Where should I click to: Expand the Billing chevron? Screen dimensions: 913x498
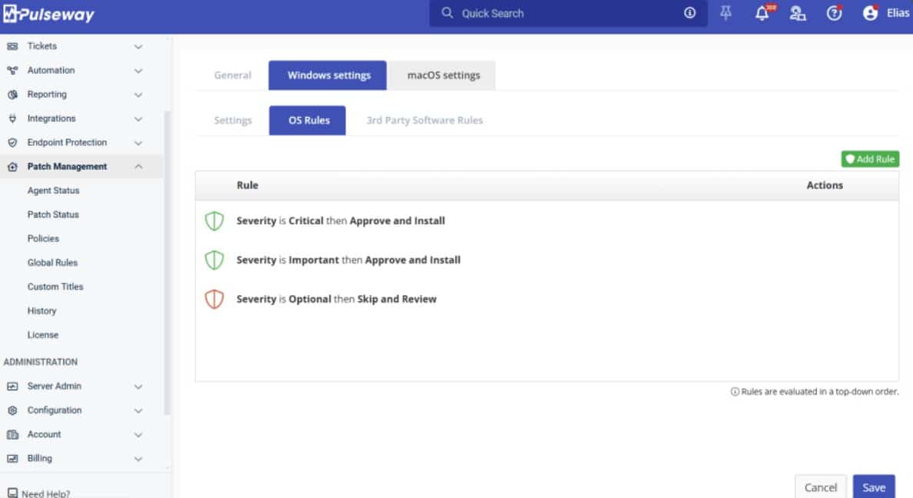coord(138,459)
